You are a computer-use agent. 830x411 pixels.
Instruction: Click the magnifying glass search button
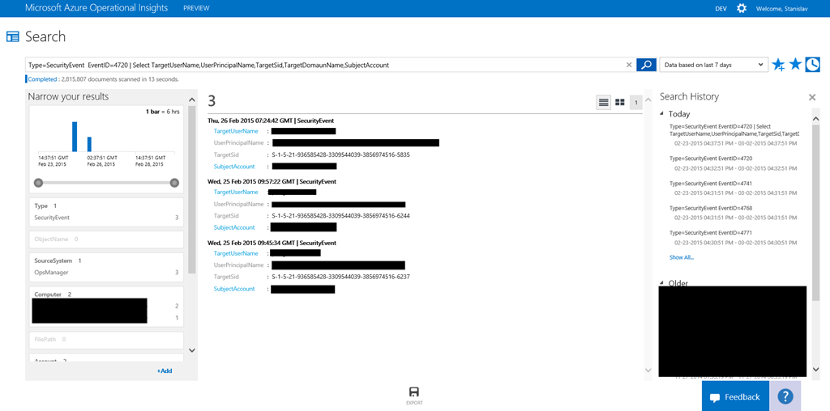point(646,65)
